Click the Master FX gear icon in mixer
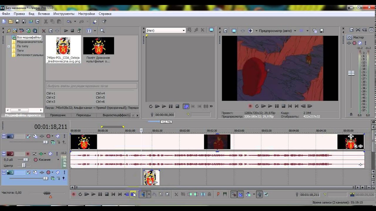 pyautogui.click(x=354, y=43)
